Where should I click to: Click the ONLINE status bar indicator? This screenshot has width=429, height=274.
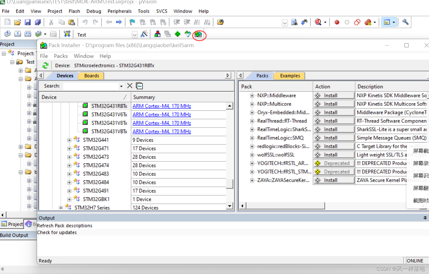pyautogui.click(x=415, y=261)
